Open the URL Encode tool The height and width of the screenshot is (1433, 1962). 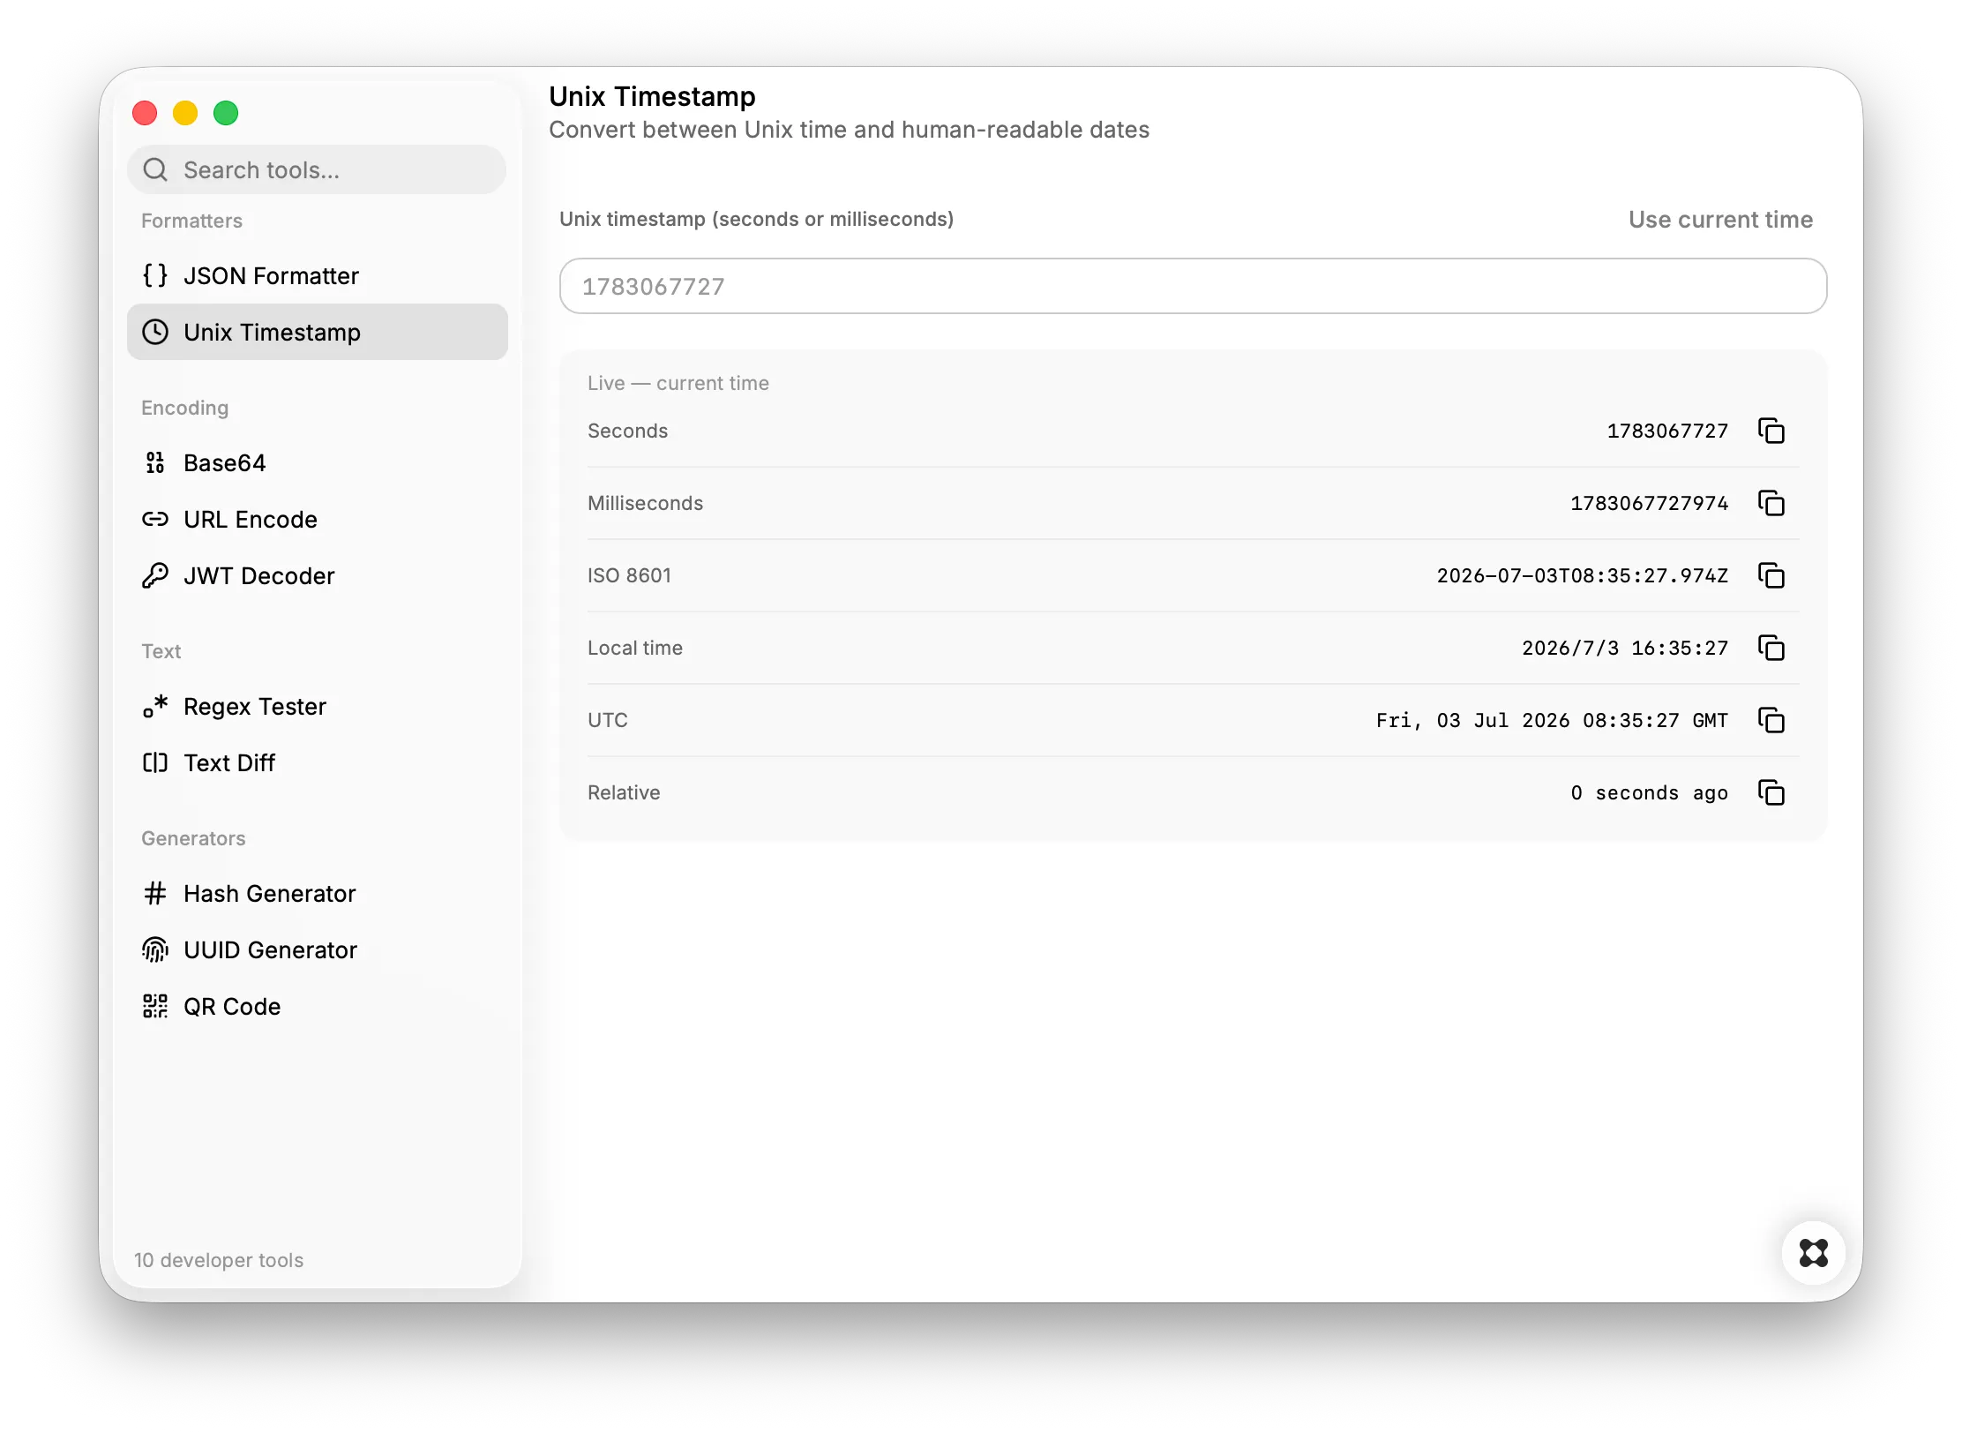pos(318,519)
